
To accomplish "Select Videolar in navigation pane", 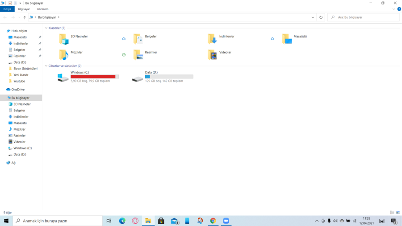I will tap(20, 142).
